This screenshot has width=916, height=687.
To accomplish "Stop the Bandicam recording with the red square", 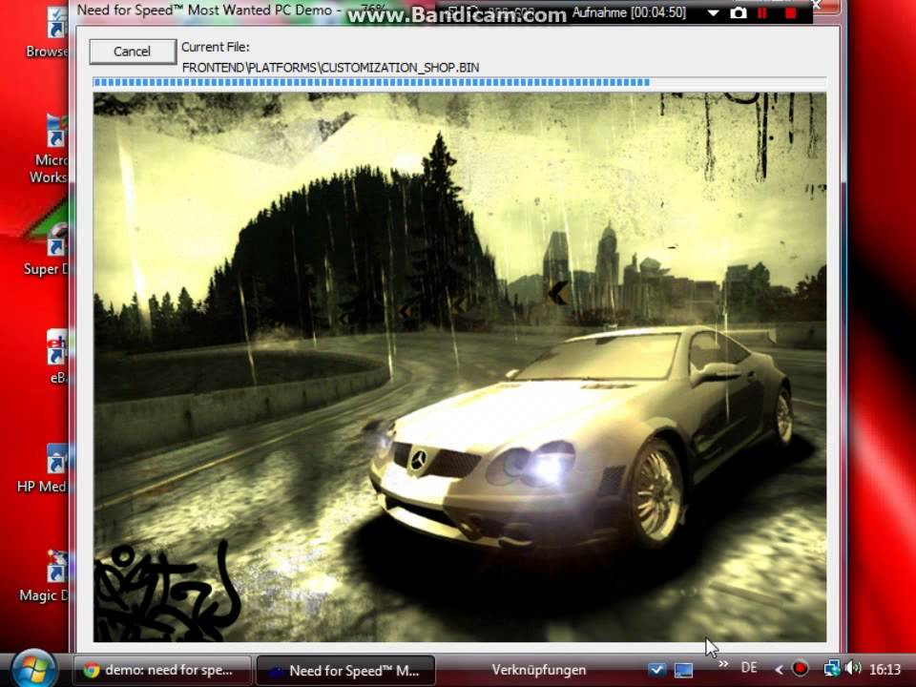I will (x=790, y=12).
